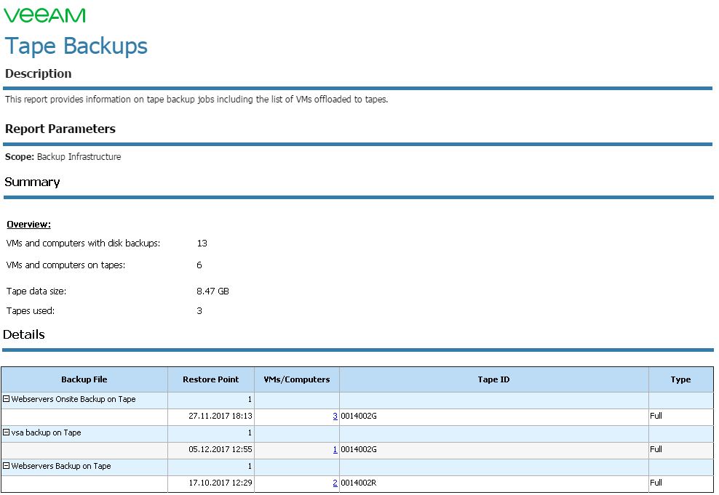Screen dimensions: 719x495
Task: Click the Report Parameters heading
Action: [60, 129]
